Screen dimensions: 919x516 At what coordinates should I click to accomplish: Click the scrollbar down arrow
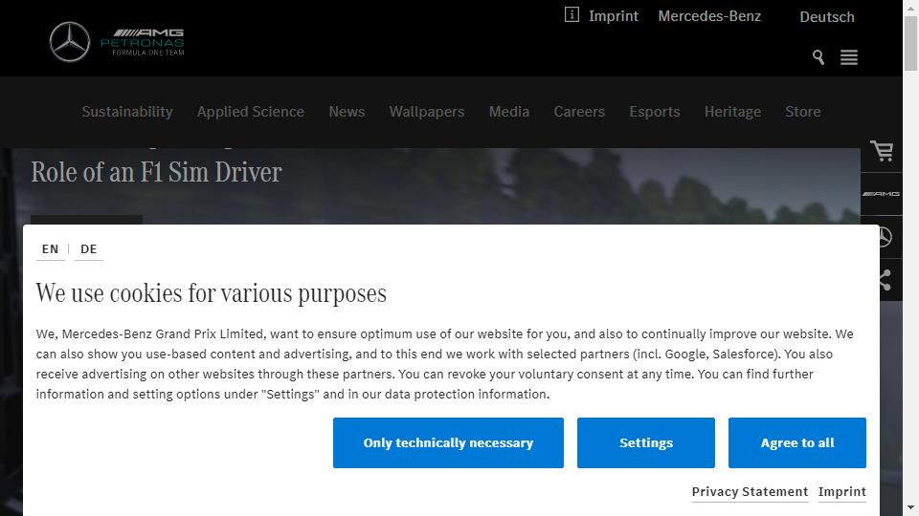pyautogui.click(x=910, y=507)
